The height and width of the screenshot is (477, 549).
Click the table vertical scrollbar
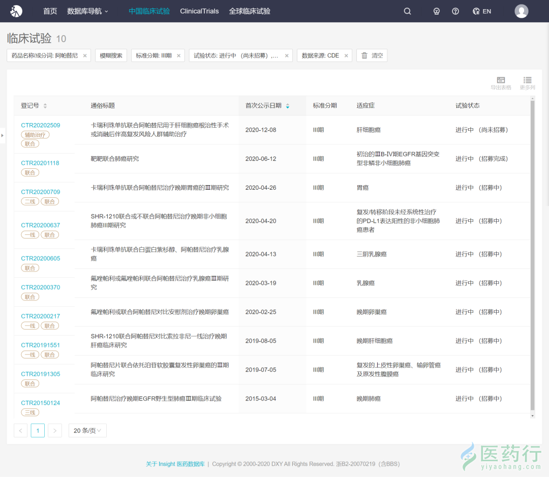533,255
